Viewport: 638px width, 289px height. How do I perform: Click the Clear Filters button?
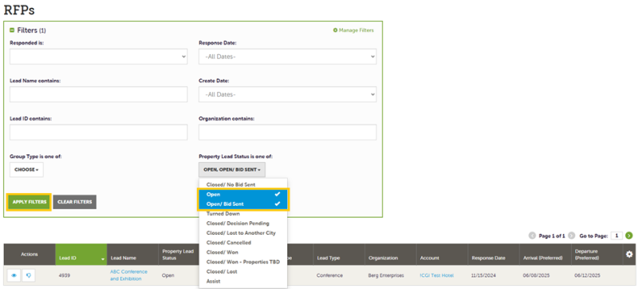point(74,202)
